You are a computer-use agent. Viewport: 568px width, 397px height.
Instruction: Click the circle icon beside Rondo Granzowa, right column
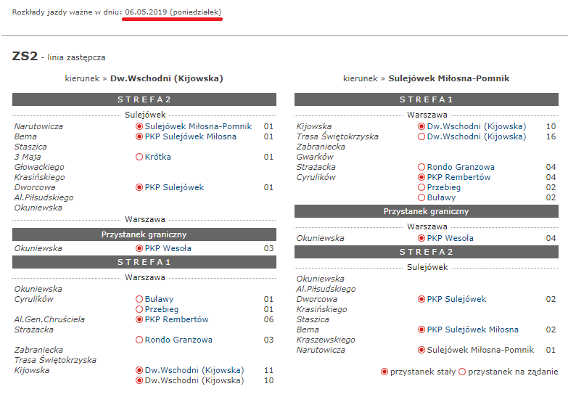click(x=421, y=167)
